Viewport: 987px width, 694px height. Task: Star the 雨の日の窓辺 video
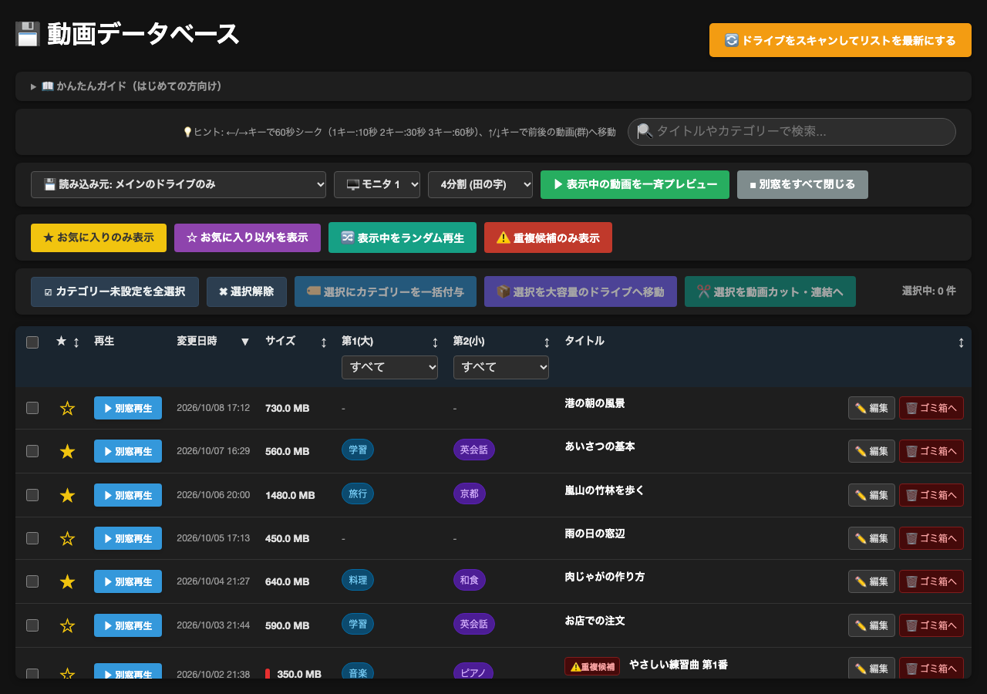(67, 538)
